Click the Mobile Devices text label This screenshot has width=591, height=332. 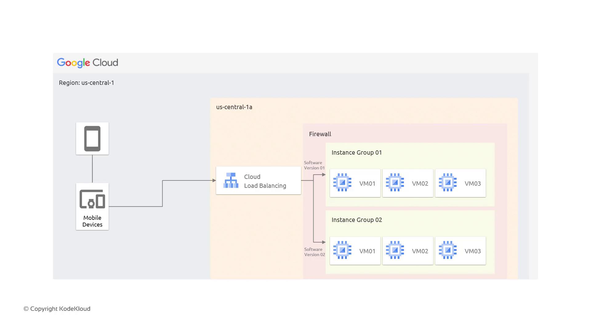(92, 221)
